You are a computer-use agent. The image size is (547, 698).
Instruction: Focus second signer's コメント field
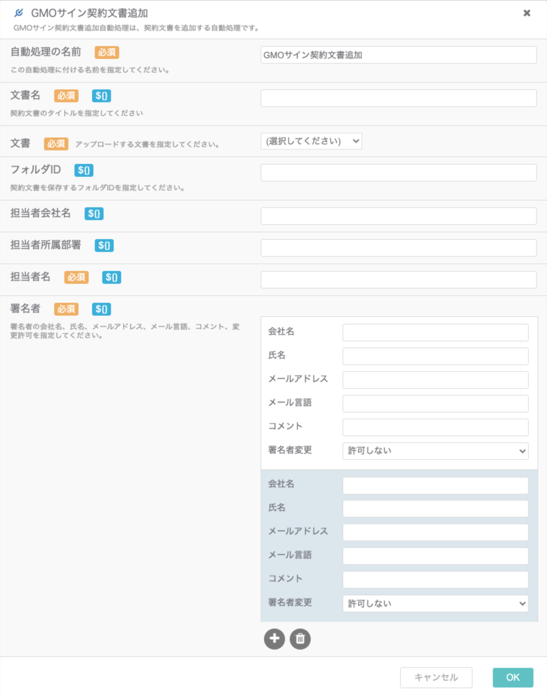pyautogui.click(x=435, y=580)
